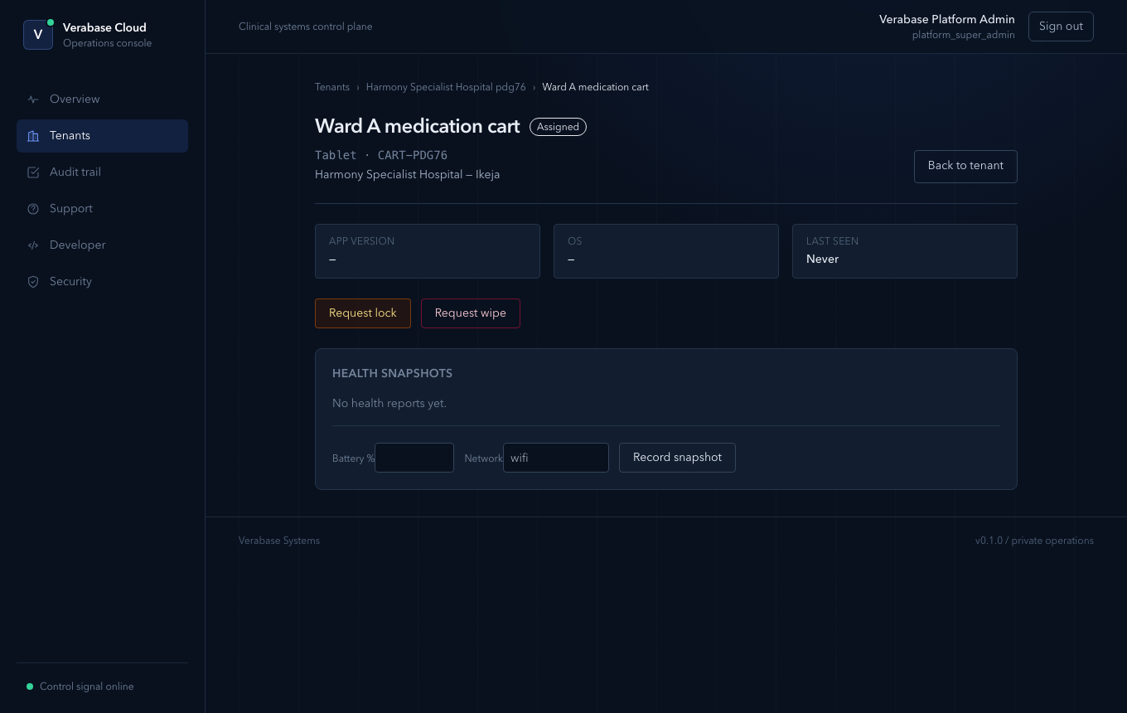Record a health snapshot
The image size is (1127, 713).
coord(677,458)
